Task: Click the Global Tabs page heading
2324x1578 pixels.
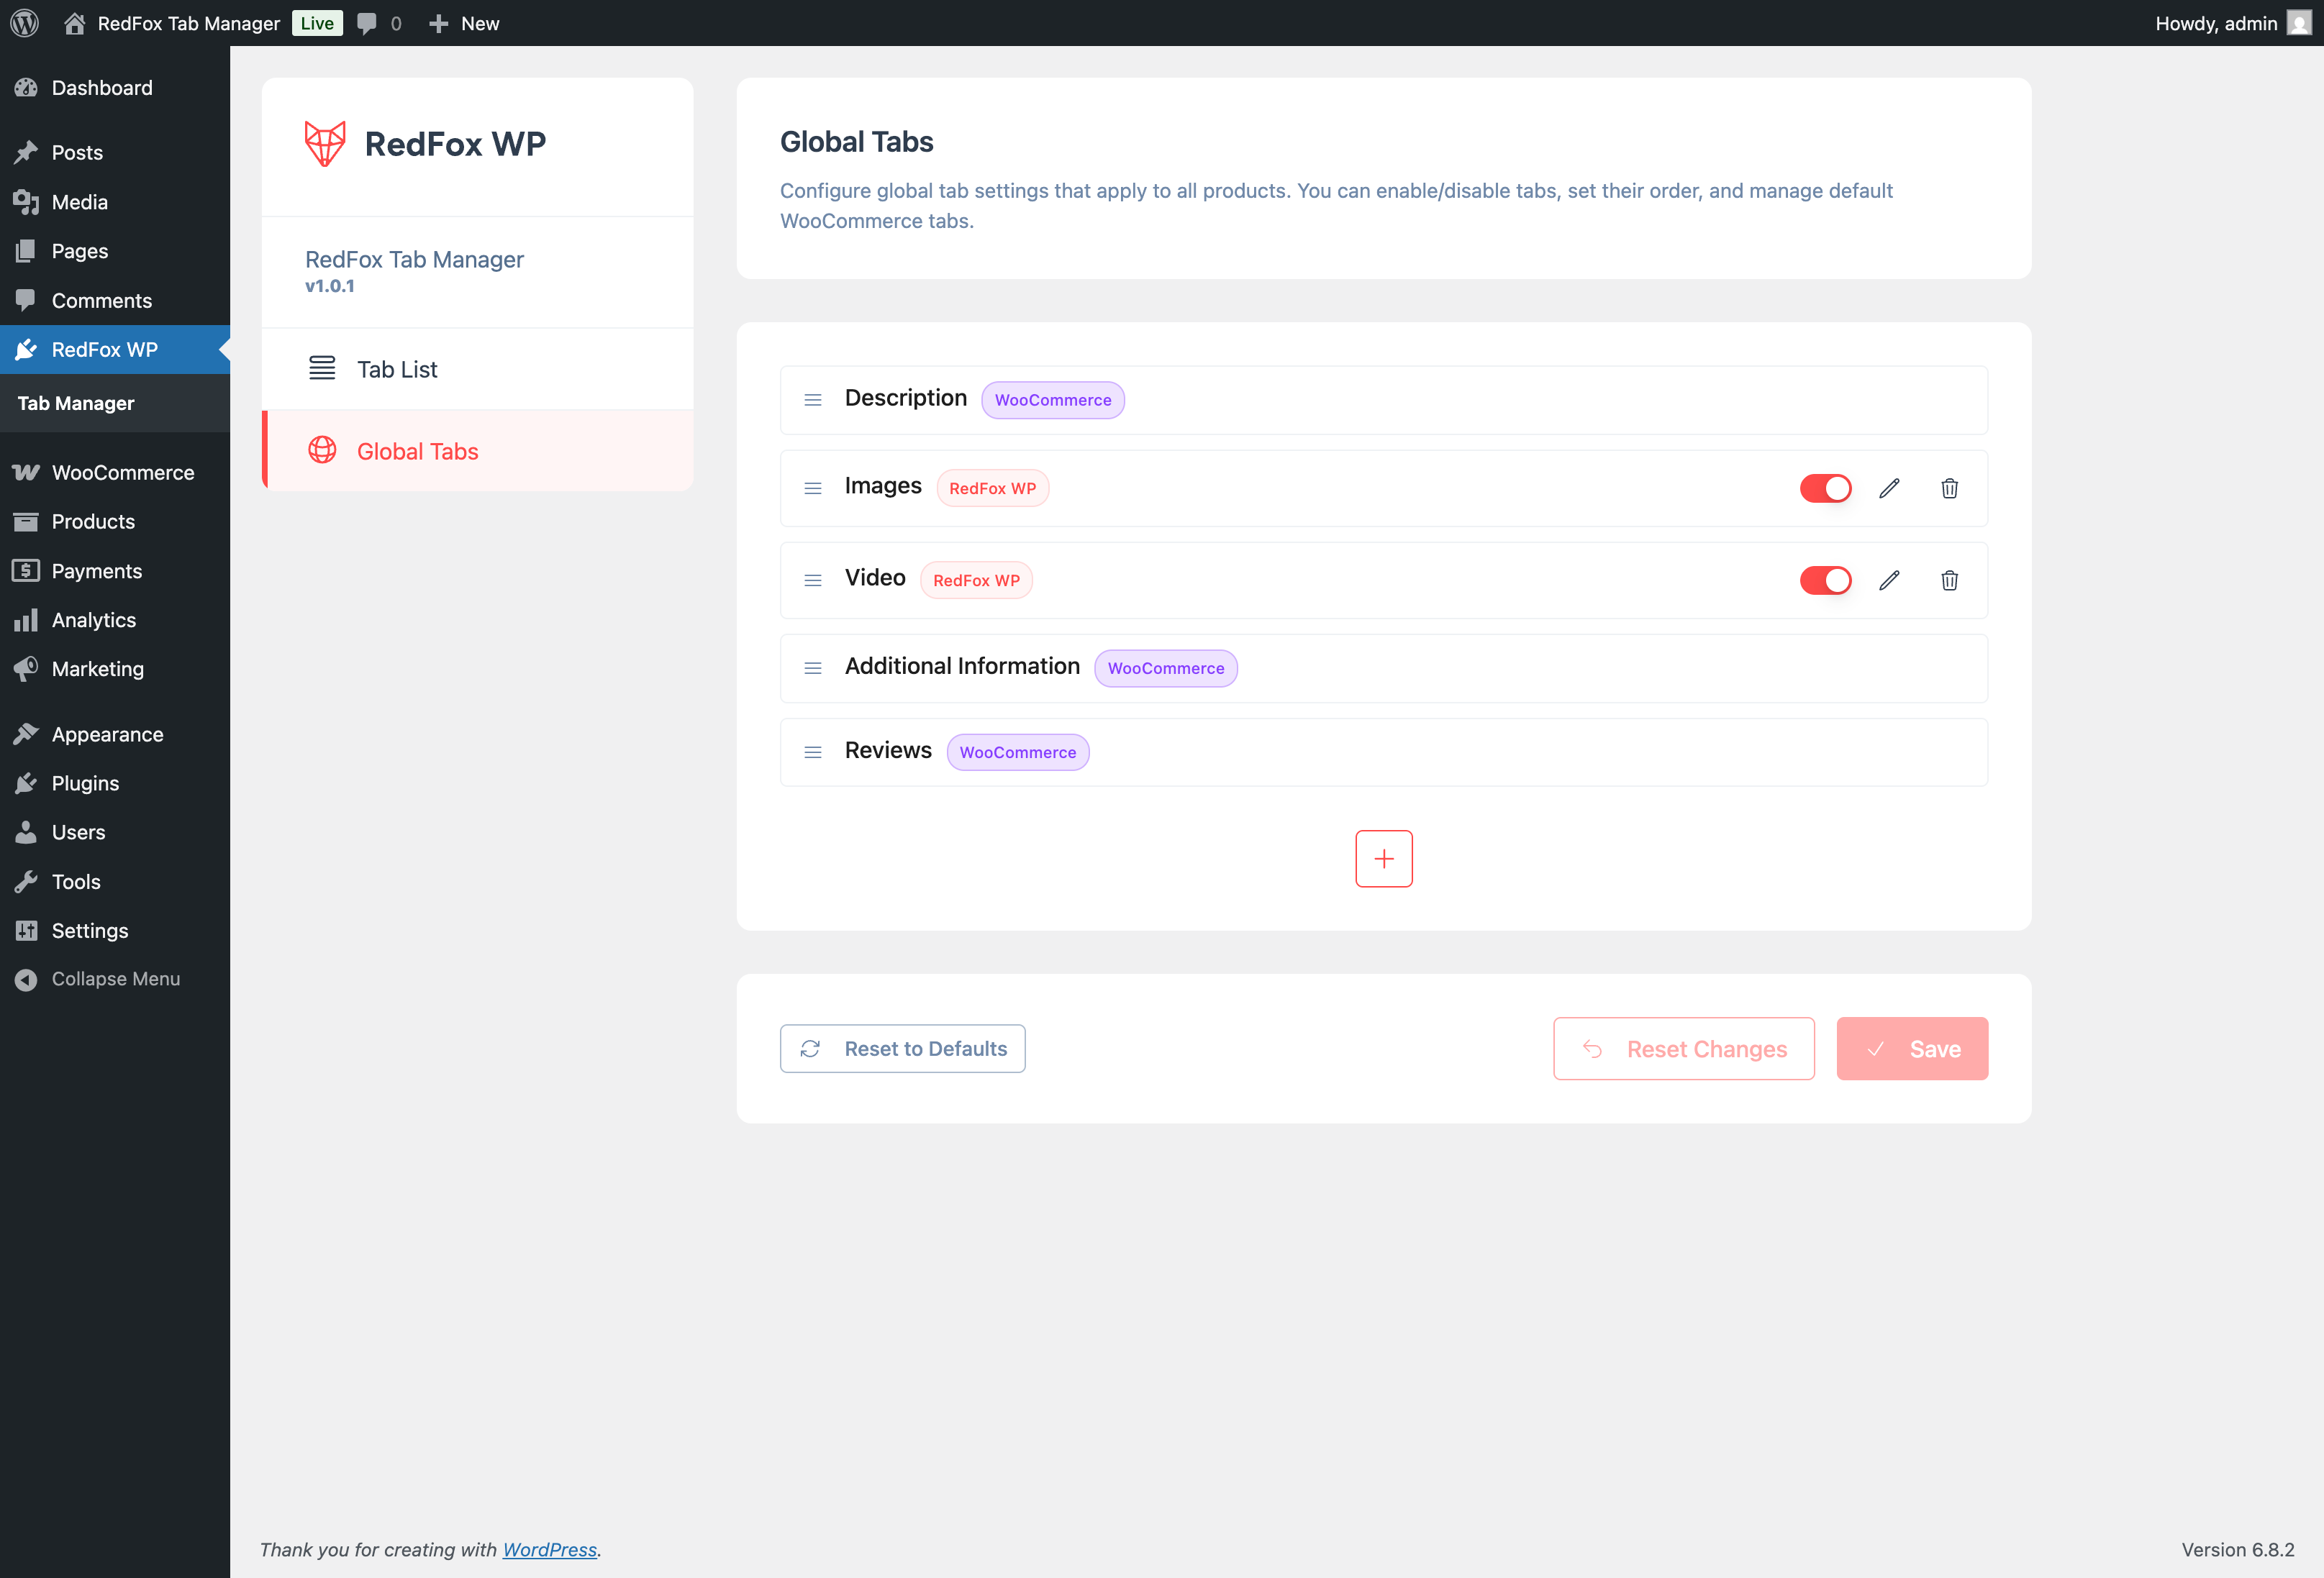Action: [x=856, y=142]
